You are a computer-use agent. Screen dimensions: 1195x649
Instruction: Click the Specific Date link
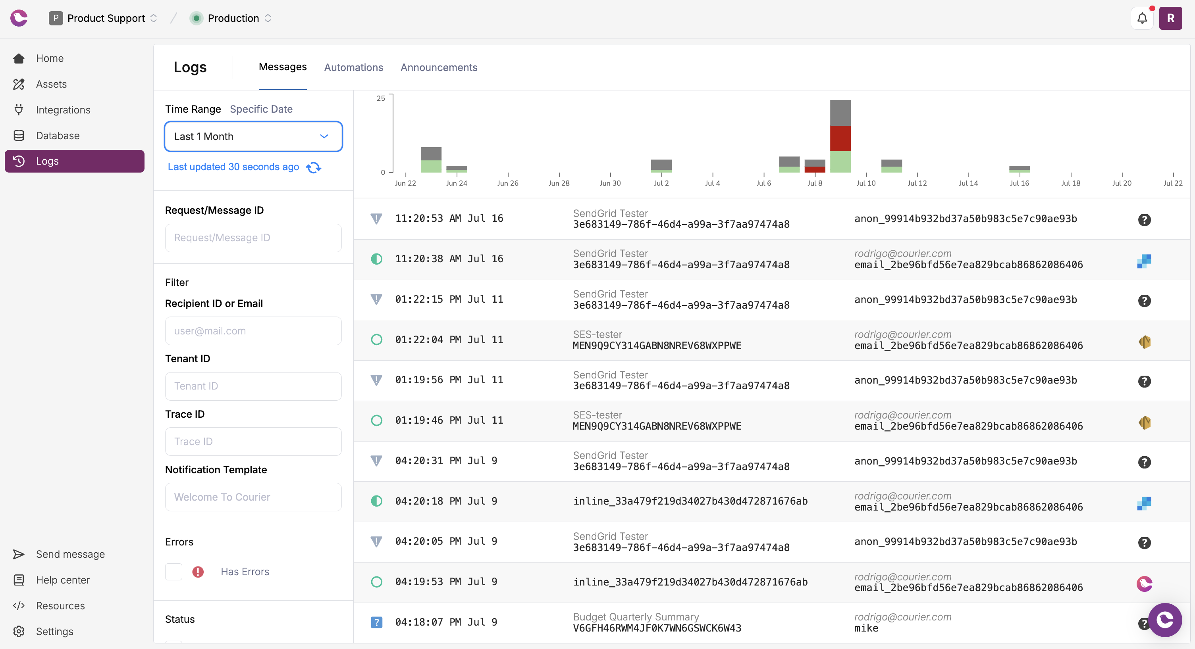click(x=261, y=109)
